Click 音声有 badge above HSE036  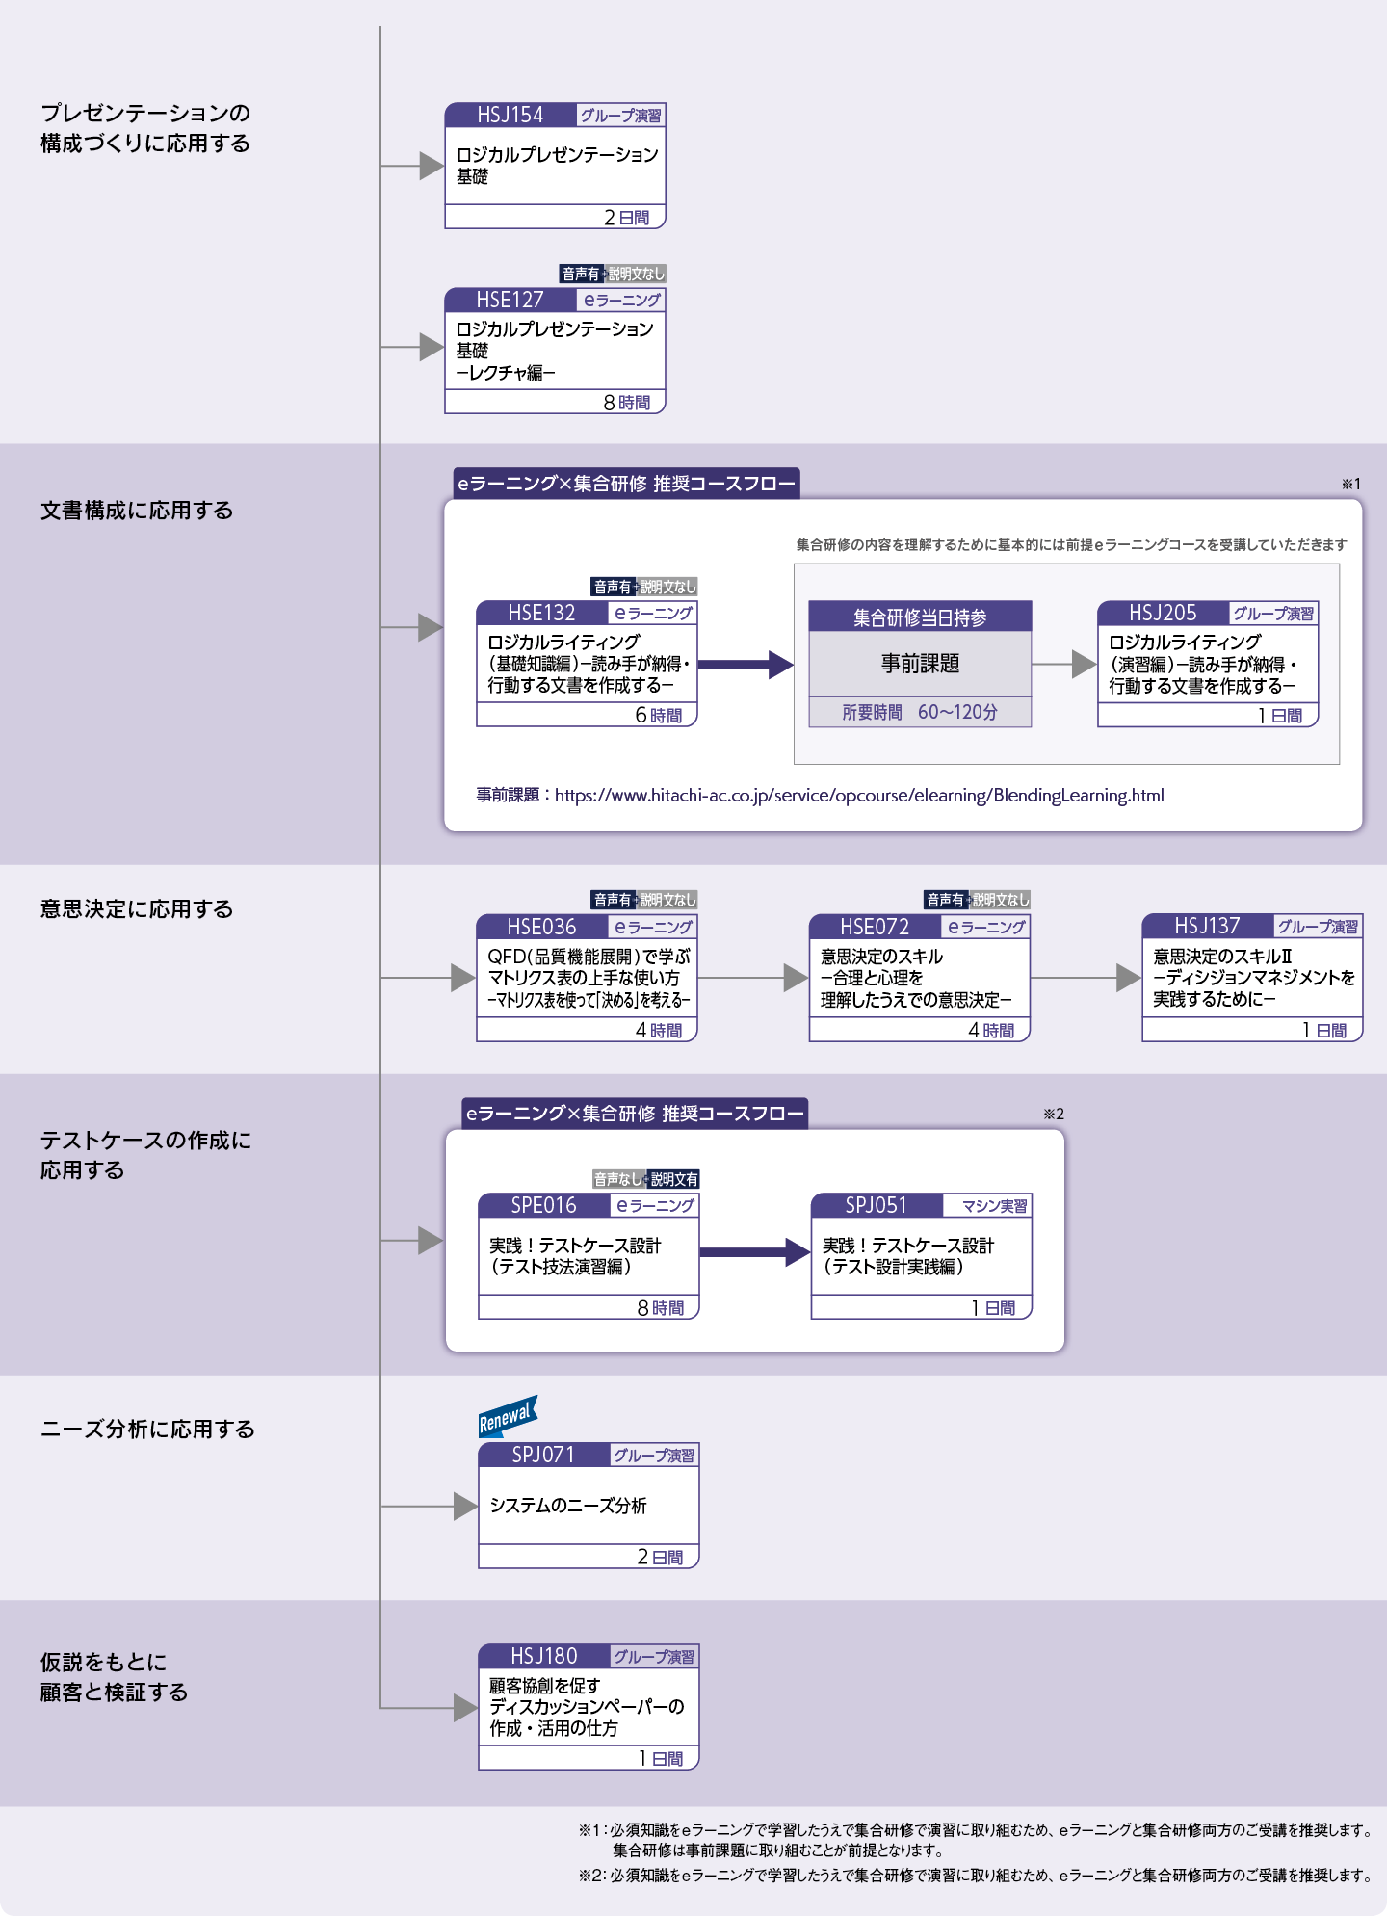[x=614, y=900]
